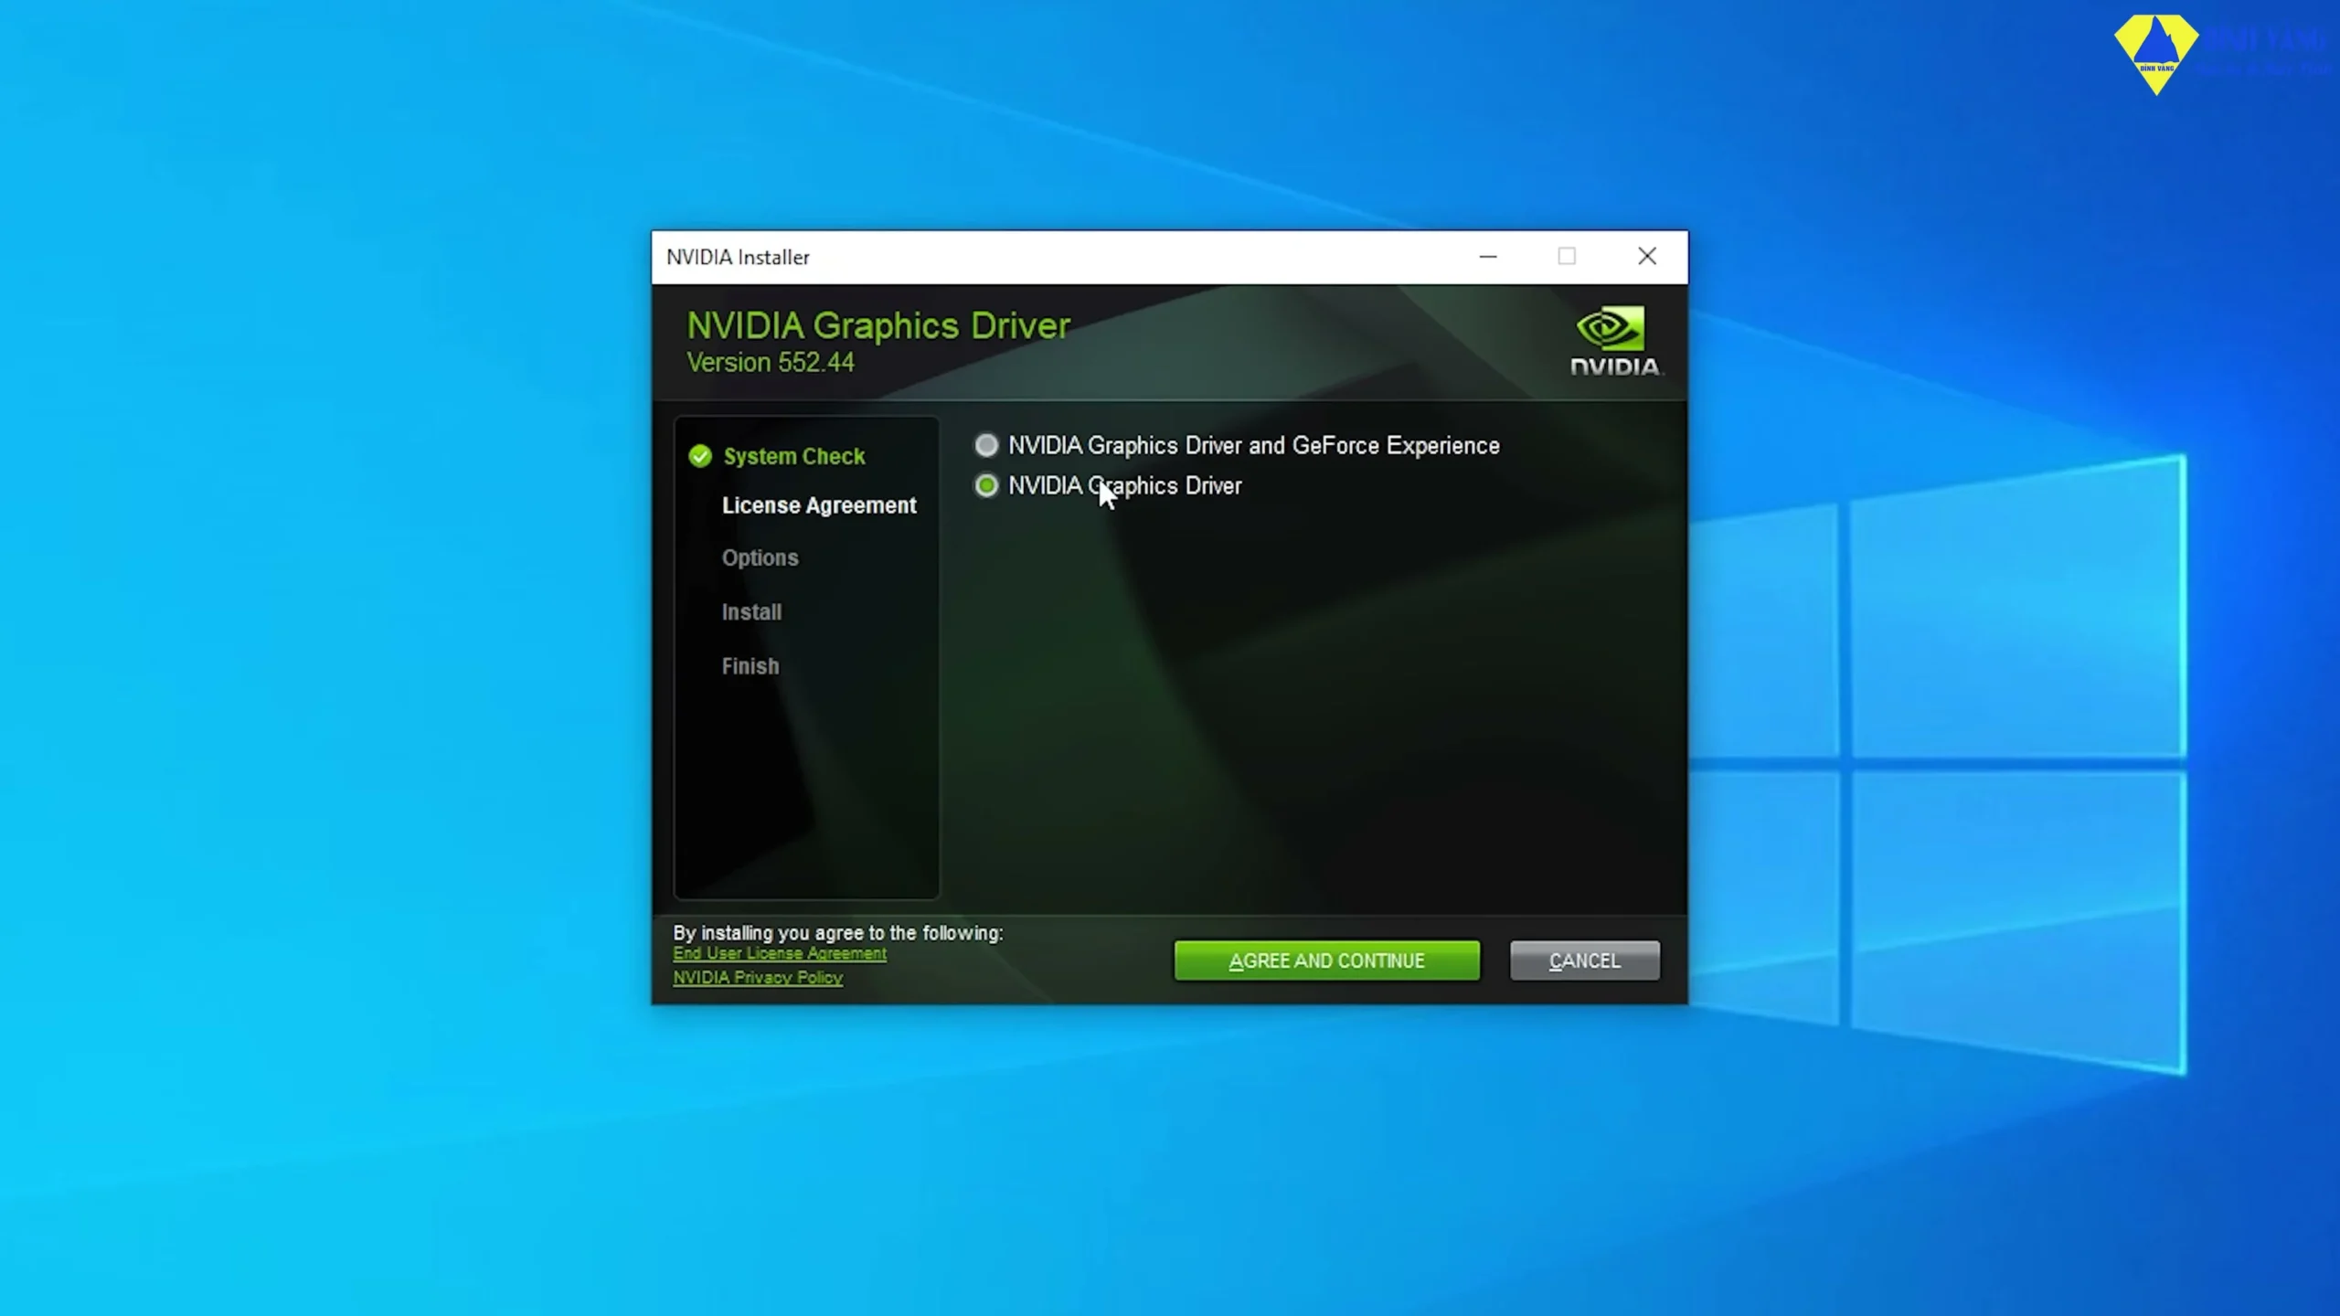Click the green System Check checkmark icon
Viewport: 2340px width, 1316px height.
(x=700, y=456)
